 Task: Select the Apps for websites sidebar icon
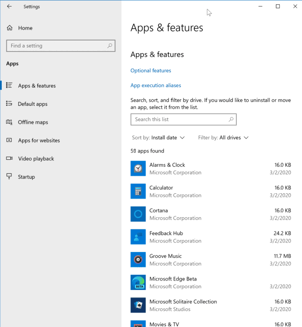(x=9, y=140)
